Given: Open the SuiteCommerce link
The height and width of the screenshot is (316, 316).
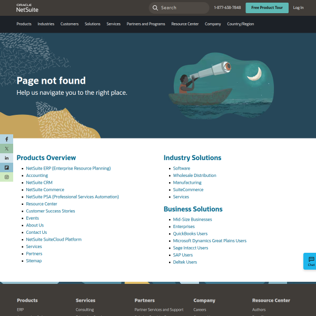Looking at the screenshot, I should [188, 190].
